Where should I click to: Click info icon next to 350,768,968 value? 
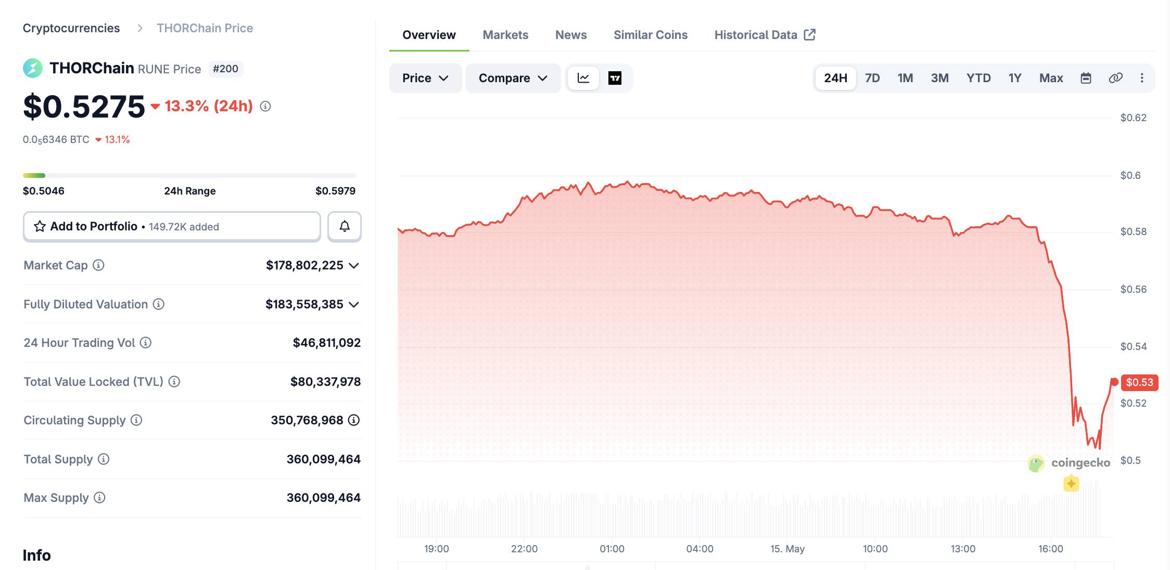(x=354, y=420)
